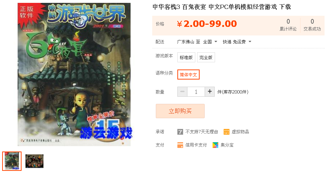The image size is (326, 173).
Task: Click the virtual goods binary icon
Action: coord(227,132)
